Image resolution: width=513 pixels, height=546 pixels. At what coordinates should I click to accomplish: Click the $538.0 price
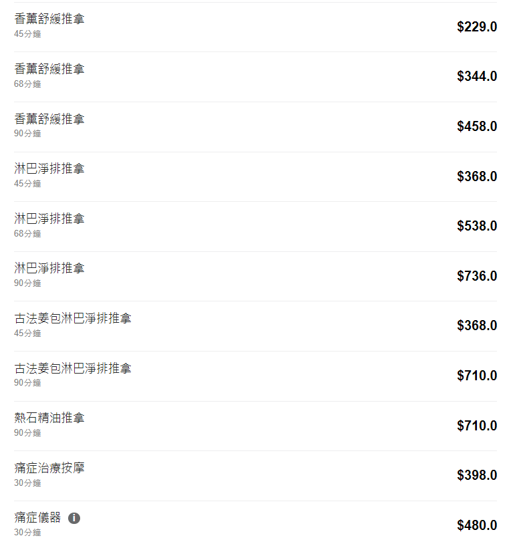pos(477,226)
